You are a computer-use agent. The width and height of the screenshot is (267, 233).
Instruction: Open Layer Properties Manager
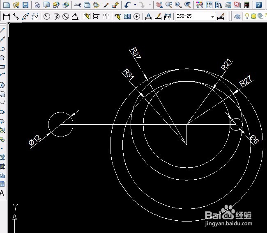coord(237,16)
